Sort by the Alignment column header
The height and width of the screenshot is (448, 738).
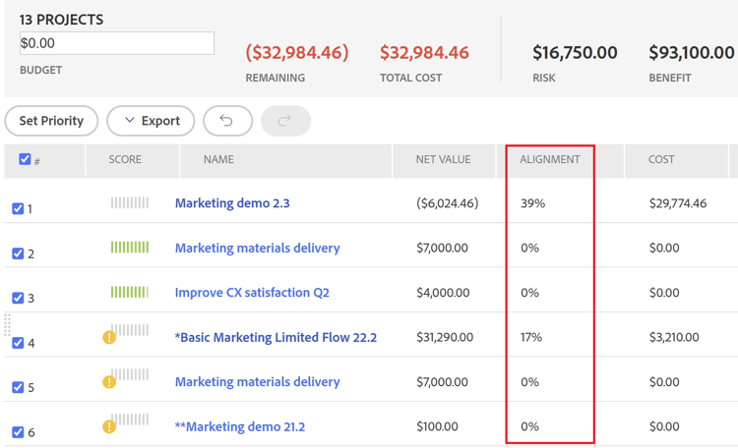tap(550, 159)
